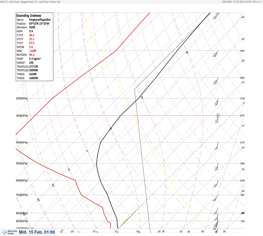This screenshot has height=236, width=263.
Task: Click the 'Sounding Indexes' title
Action: tap(29, 15)
